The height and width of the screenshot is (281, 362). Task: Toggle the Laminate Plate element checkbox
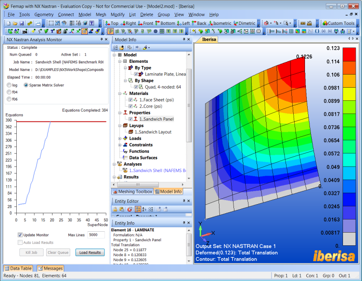(x=136, y=74)
